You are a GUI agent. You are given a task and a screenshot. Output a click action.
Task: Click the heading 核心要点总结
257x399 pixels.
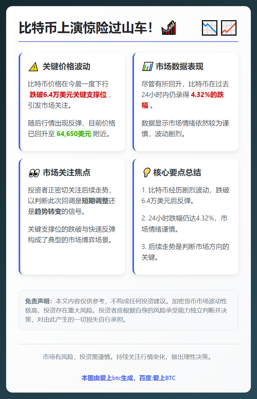coord(177,173)
